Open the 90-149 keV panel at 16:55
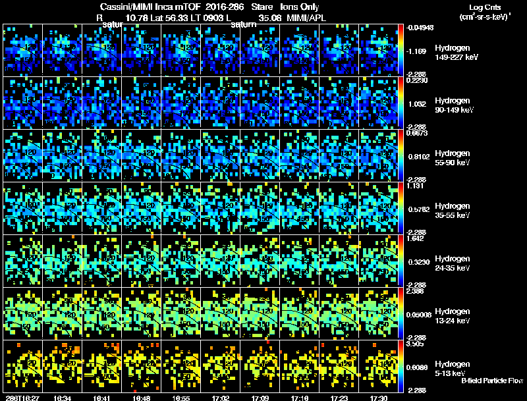The image size is (527, 401). point(181,102)
